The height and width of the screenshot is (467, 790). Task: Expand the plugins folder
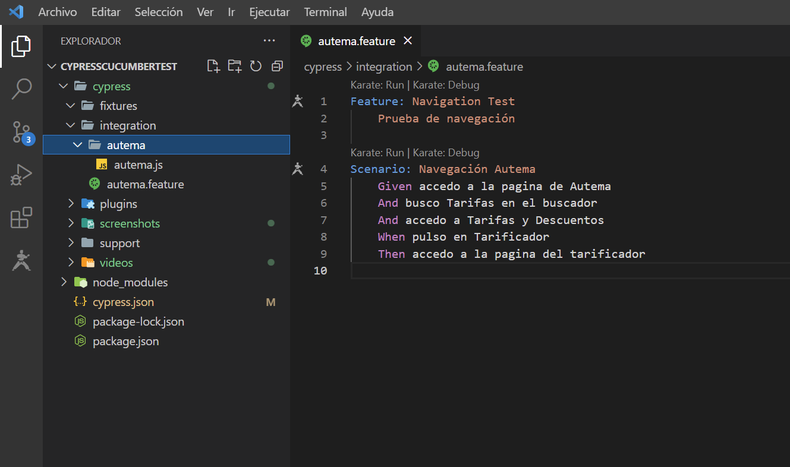pos(71,204)
